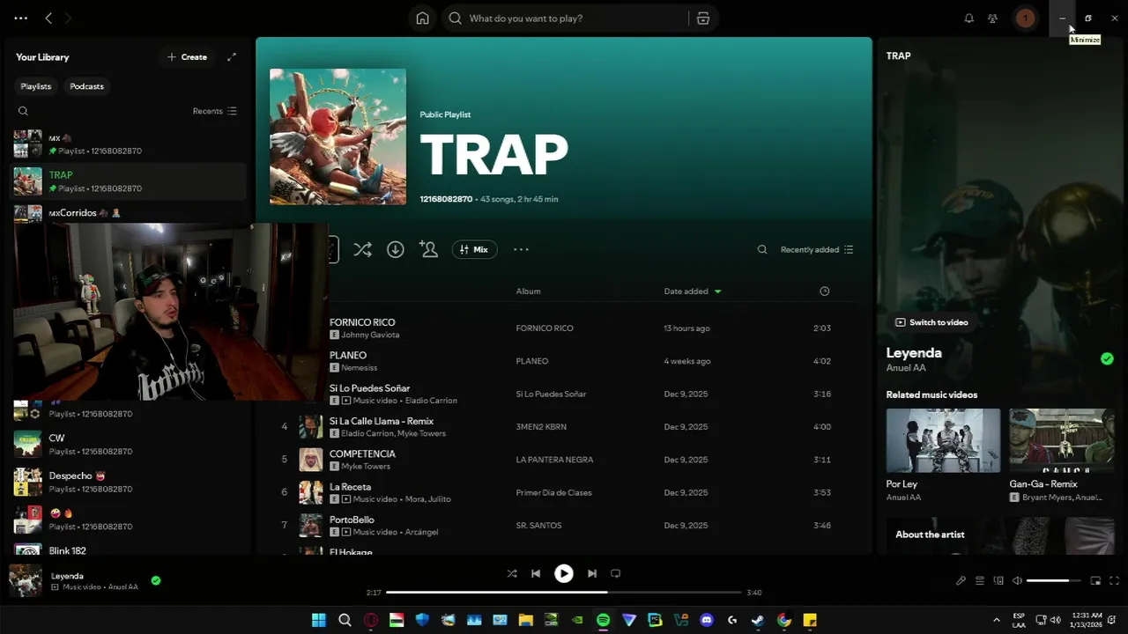Viewport: 1128px width, 634px height.
Task: Sort by the duration clock icon
Action: 825,291
